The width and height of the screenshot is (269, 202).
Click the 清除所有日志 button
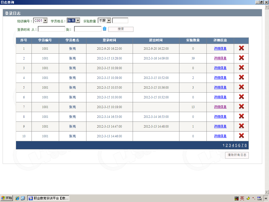(237, 155)
